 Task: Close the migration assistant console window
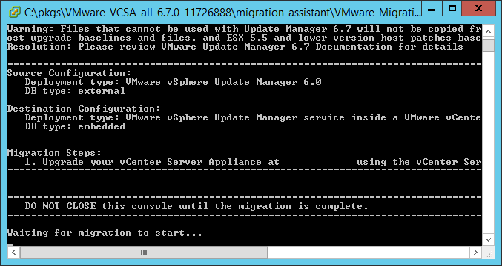point(478,8)
